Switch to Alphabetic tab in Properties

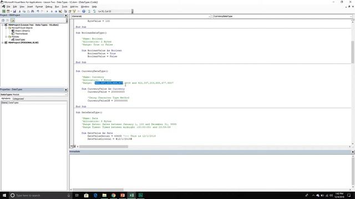coord(6,98)
